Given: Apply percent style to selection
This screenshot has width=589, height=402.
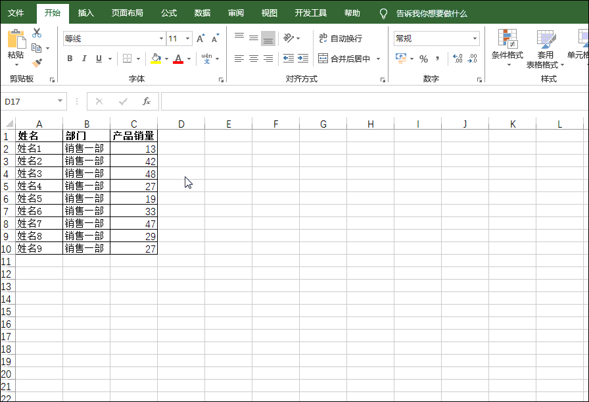Looking at the screenshot, I should click(425, 59).
